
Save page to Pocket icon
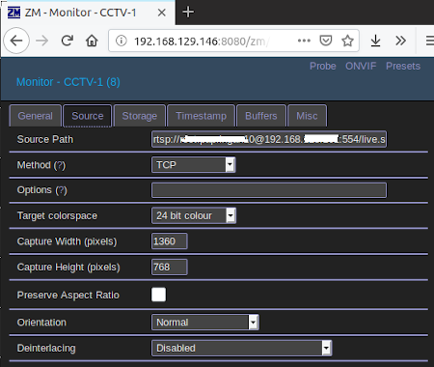[326, 41]
